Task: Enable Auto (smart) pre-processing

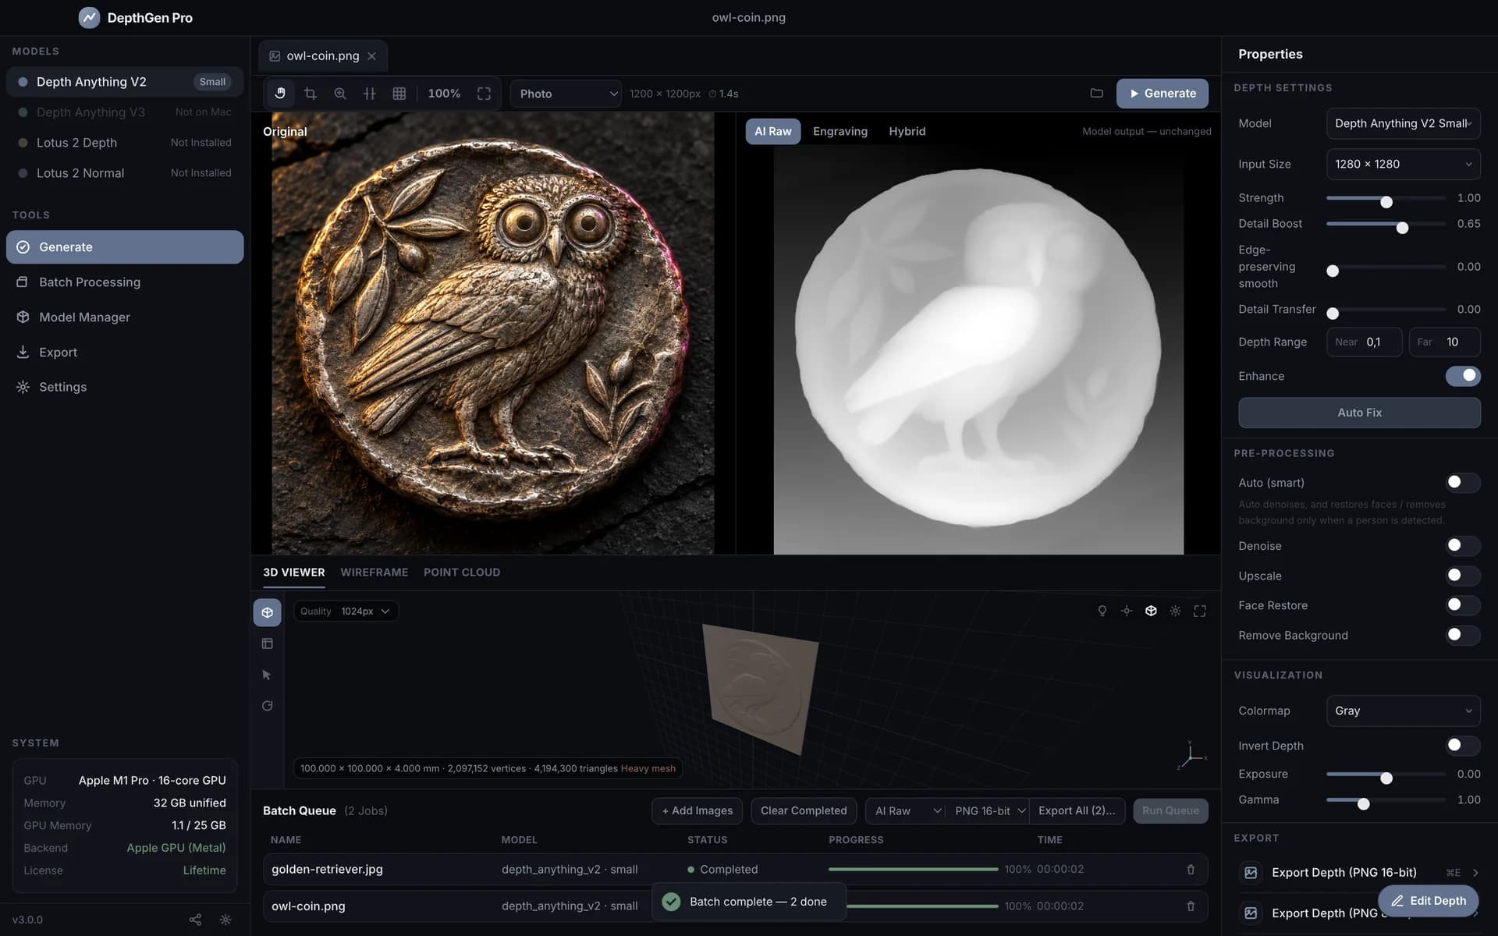Action: [1463, 483]
